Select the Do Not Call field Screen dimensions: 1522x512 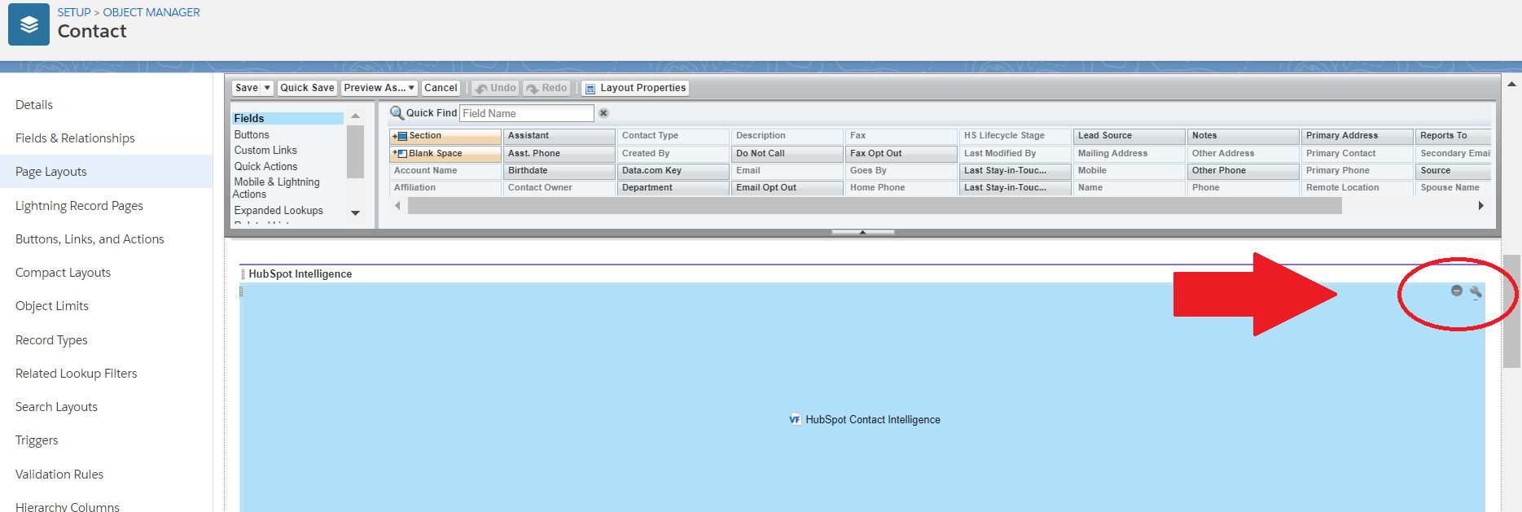coord(787,153)
